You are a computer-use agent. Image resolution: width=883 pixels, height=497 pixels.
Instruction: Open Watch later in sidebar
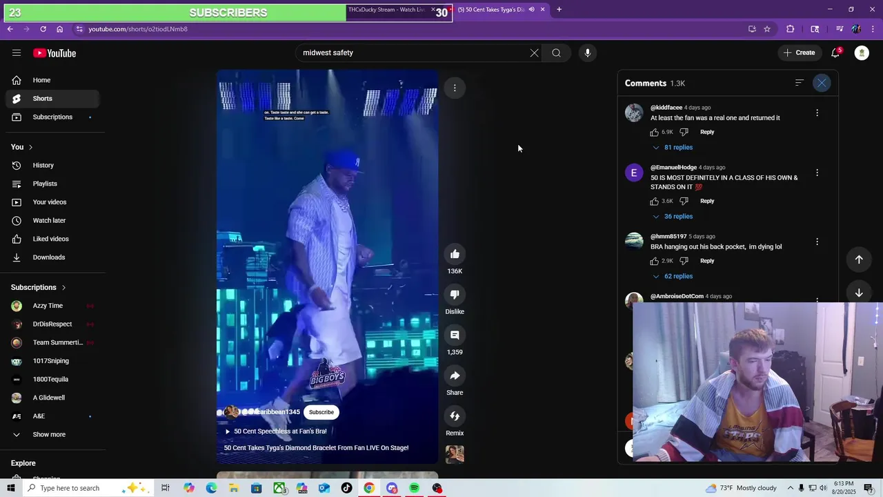[x=52, y=221]
